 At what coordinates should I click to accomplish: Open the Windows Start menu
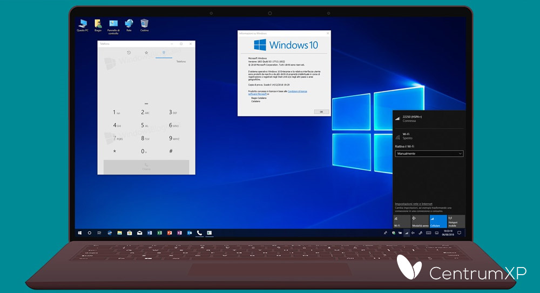pos(79,233)
